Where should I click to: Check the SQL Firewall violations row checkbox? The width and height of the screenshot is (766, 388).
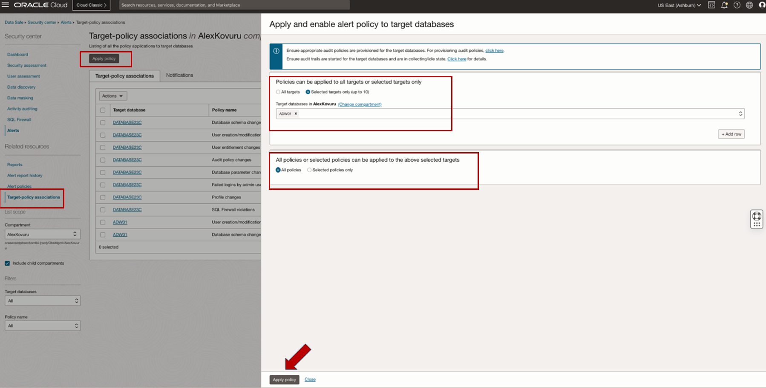tap(103, 210)
